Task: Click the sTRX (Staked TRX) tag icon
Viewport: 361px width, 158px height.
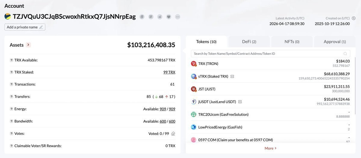Action: (232, 76)
